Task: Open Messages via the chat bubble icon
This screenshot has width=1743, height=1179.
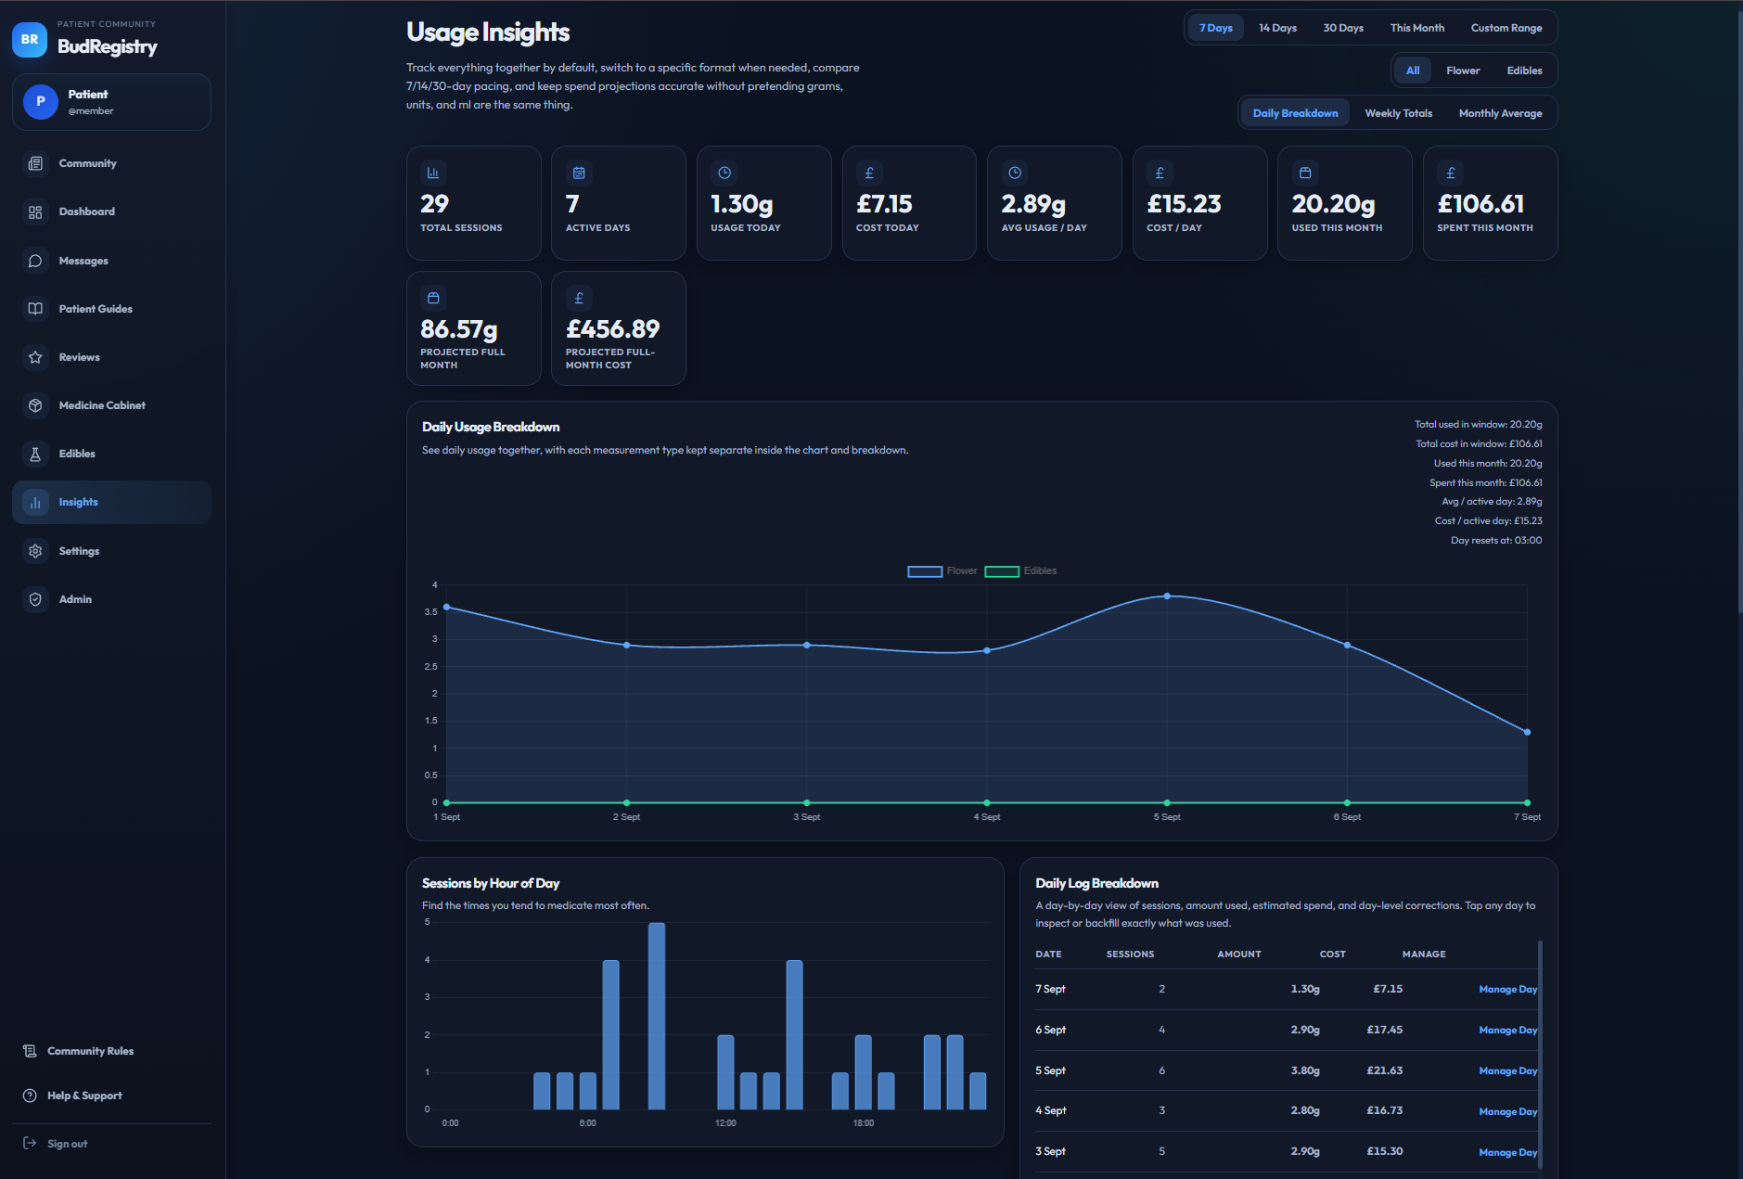Action: pos(35,262)
